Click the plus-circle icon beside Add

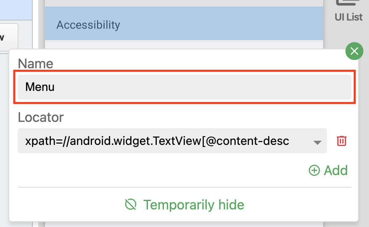[x=314, y=170]
